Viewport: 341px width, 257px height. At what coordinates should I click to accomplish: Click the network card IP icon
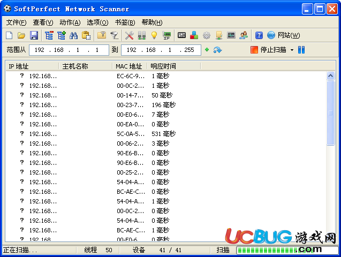click(166, 35)
